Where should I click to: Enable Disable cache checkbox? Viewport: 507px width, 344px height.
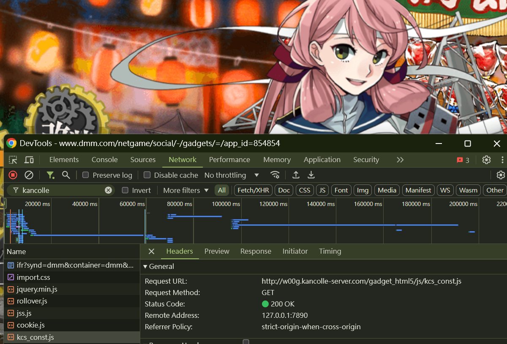[x=147, y=175]
